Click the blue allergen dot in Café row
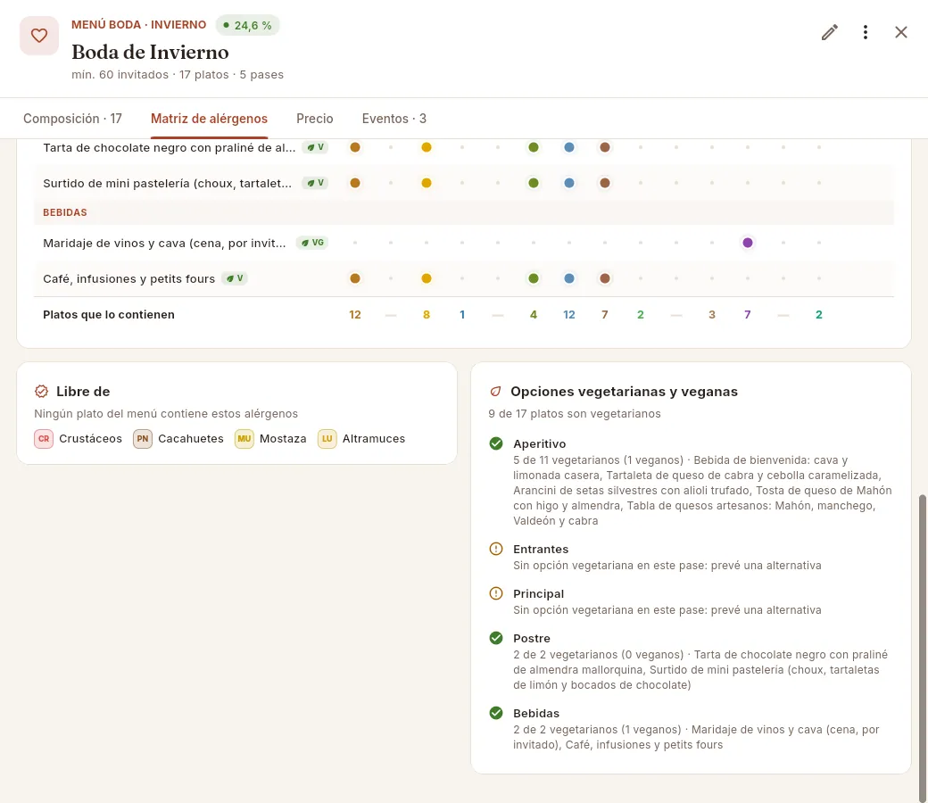This screenshot has width=928, height=803. tap(568, 278)
